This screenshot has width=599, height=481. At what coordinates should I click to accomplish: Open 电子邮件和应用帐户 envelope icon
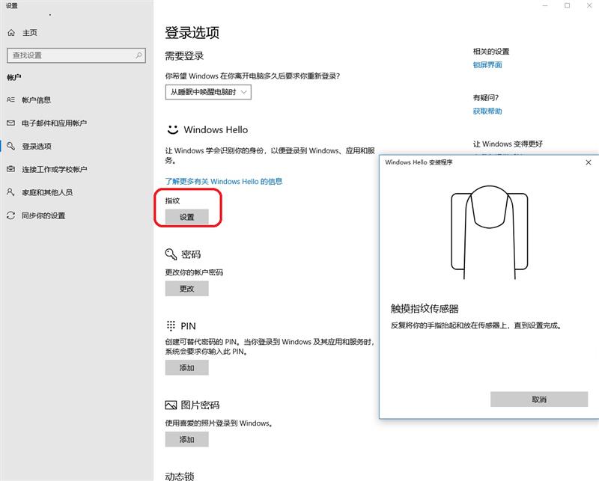coord(10,123)
